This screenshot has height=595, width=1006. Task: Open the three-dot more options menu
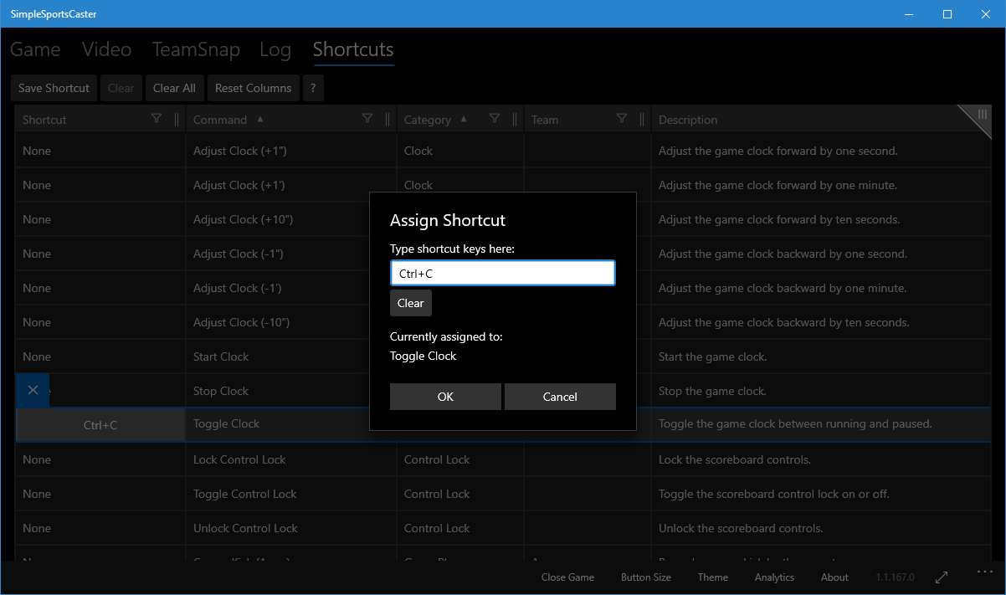point(983,572)
